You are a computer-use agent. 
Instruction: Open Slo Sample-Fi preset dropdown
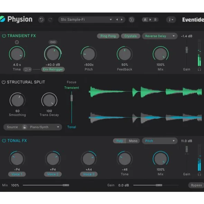[x=86, y=20]
